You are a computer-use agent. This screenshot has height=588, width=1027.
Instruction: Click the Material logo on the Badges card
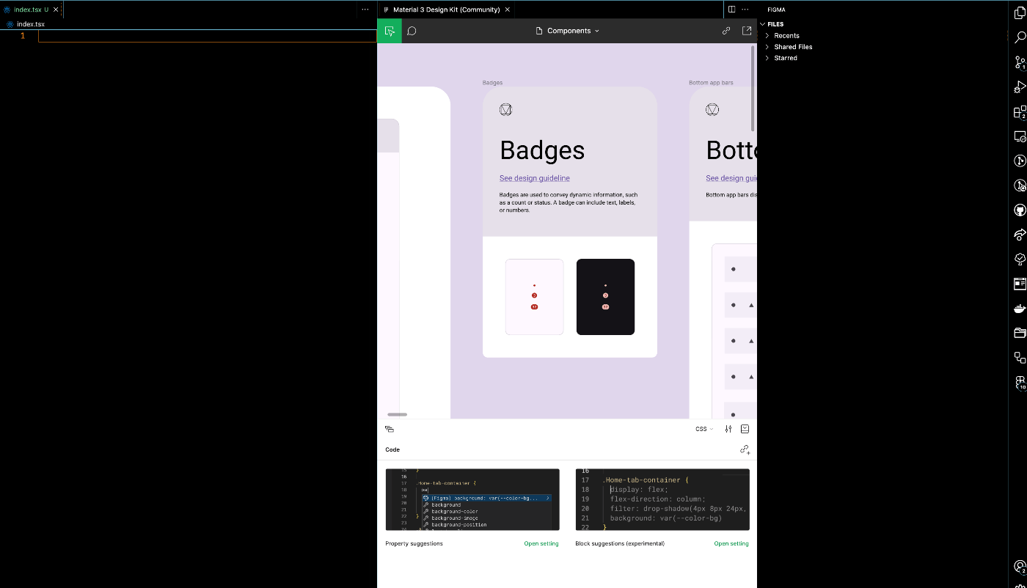pos(505,109)
